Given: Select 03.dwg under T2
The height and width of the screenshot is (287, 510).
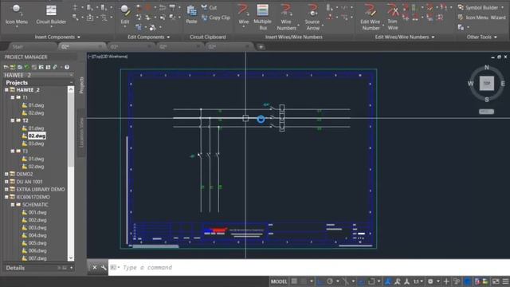Looking at the screenshot, I should [36, 143].
